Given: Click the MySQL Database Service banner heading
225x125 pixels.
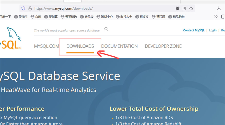Looking at the screenshot, I should pyautogui.click(x=60, y=76).
